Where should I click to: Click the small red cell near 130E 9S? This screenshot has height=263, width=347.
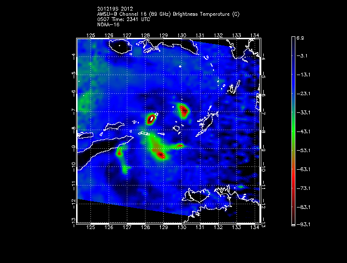[180, 145]
